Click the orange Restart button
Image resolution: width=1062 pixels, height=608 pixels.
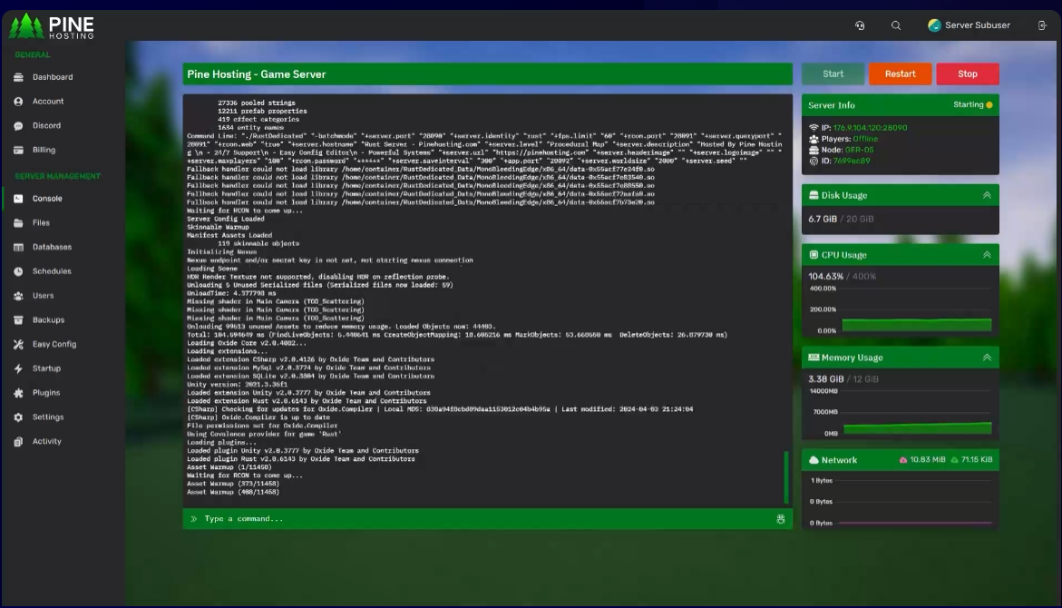(x=901, y=74)
